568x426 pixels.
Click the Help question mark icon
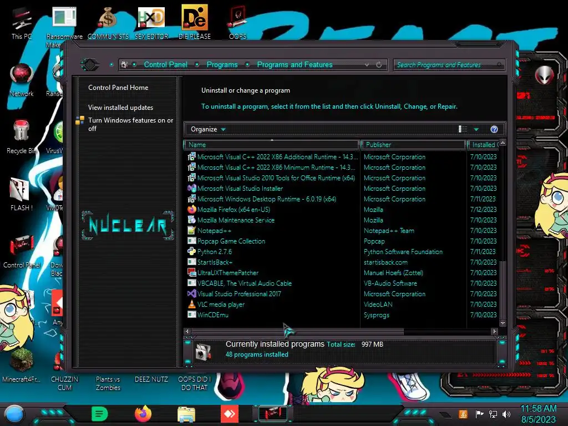point(494,129)
